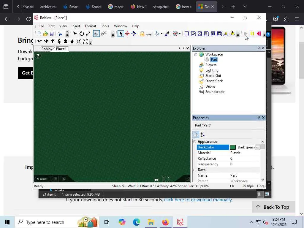Click the New document icon in Roblox toolbar

(39, 34)
